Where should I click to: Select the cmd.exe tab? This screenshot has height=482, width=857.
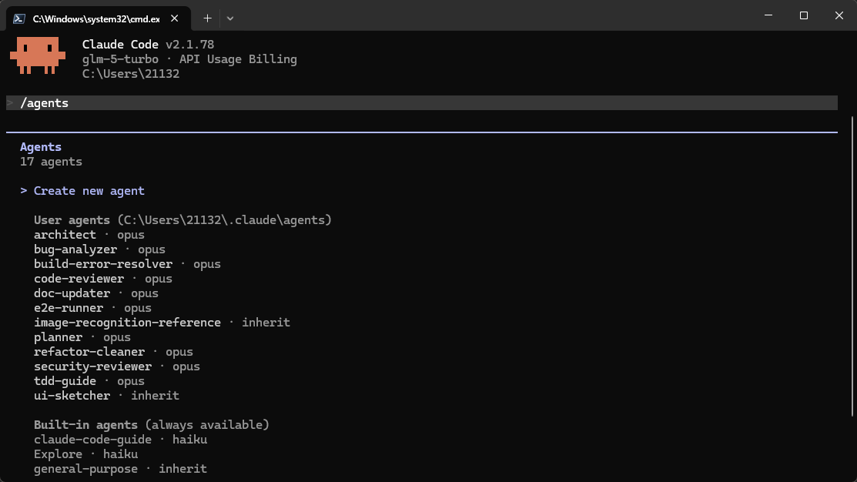[x=99, y=18]
